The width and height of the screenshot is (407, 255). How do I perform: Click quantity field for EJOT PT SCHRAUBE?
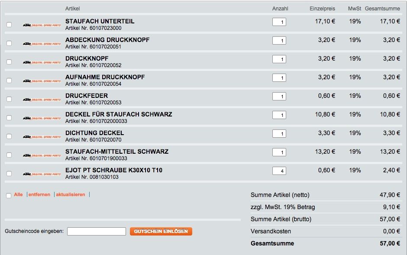click(279, 171)
